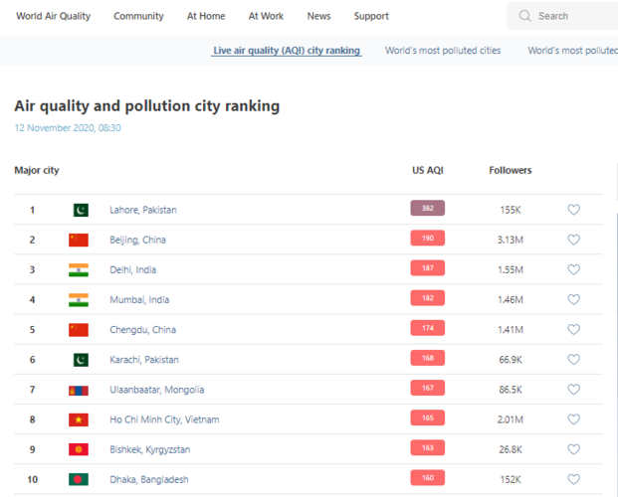
Task: Open the Community menu item
Action: click(138, 16)
